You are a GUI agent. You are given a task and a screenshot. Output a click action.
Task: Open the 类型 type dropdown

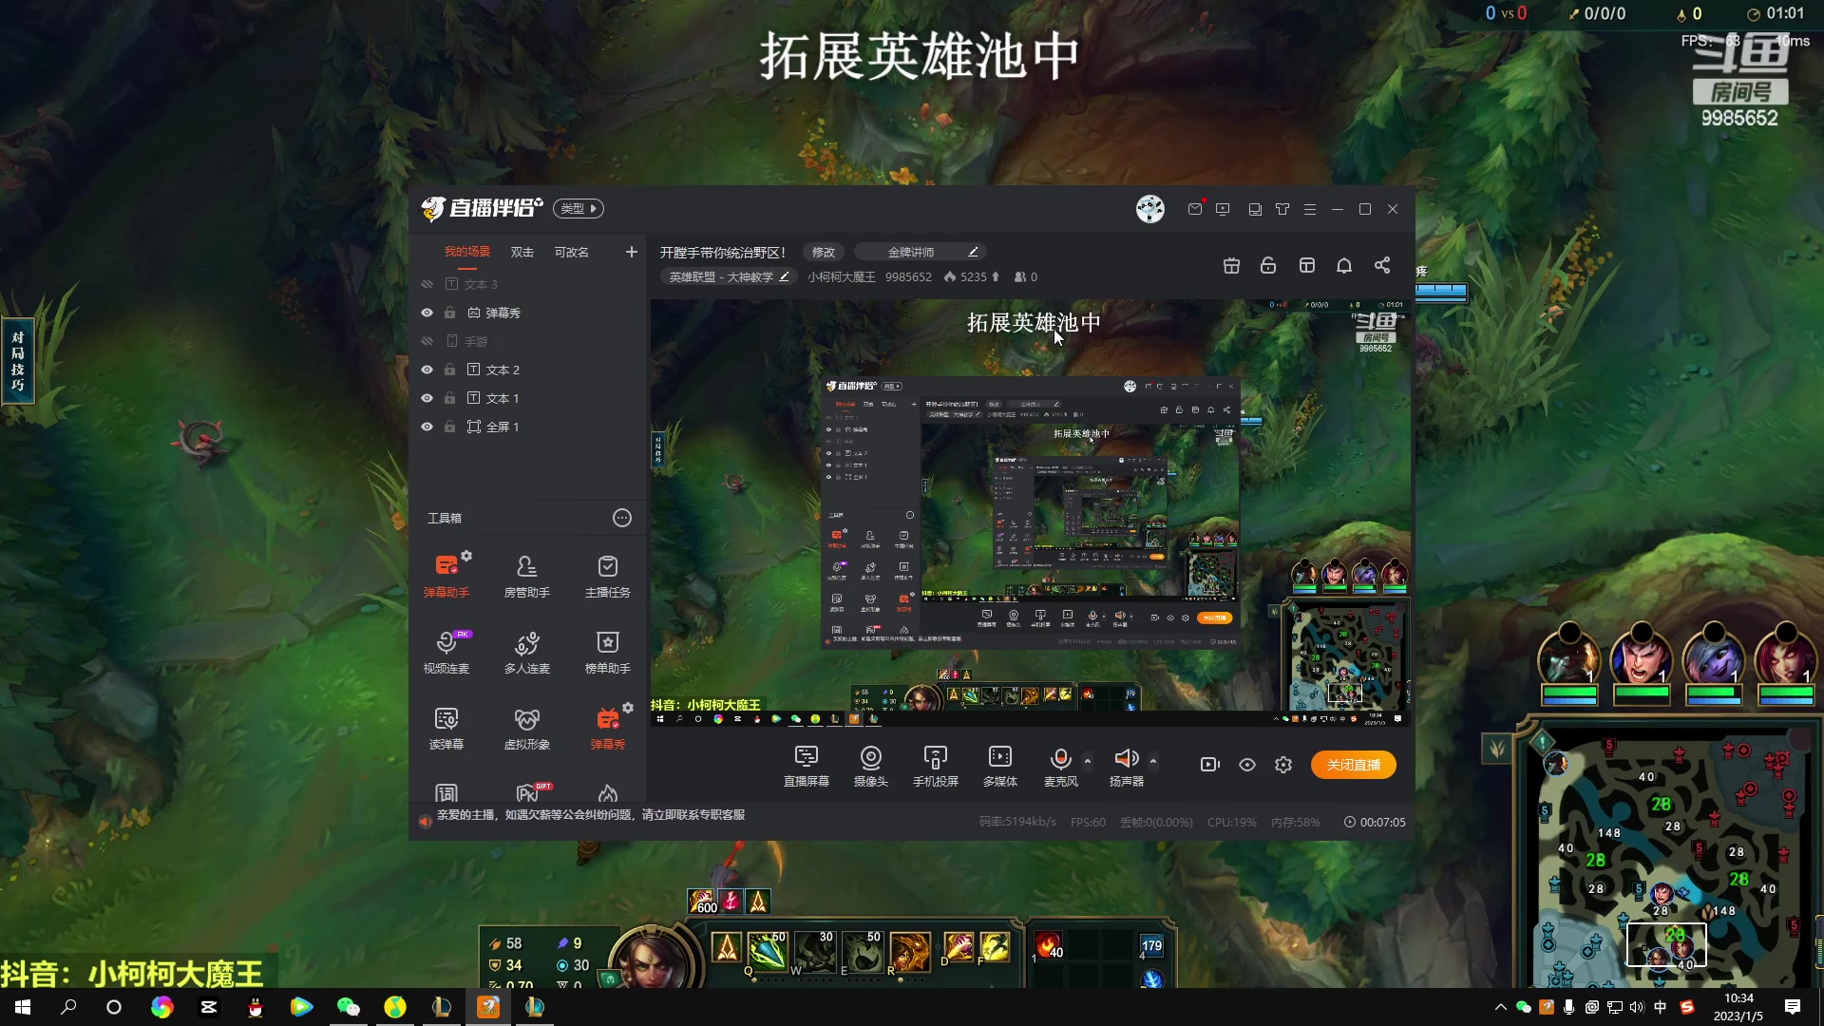point(579,208)
